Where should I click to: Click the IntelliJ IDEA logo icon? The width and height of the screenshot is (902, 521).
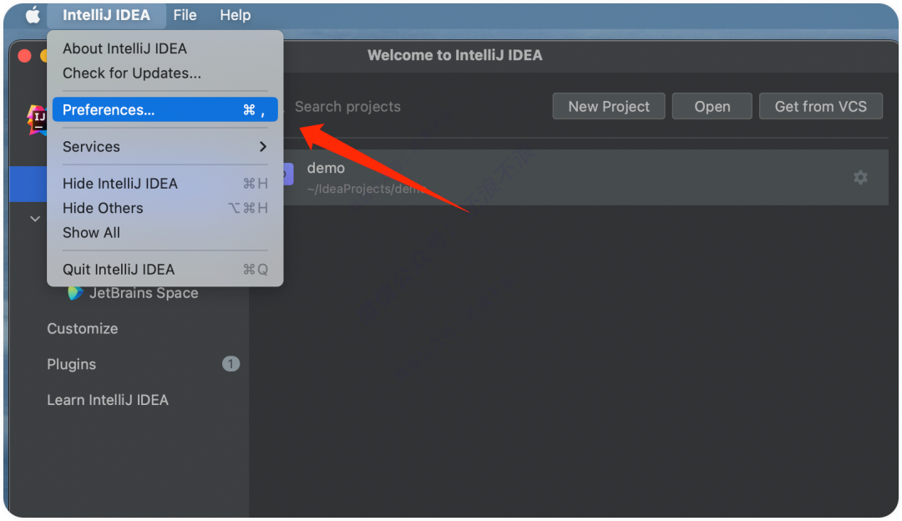pos(37,119)
